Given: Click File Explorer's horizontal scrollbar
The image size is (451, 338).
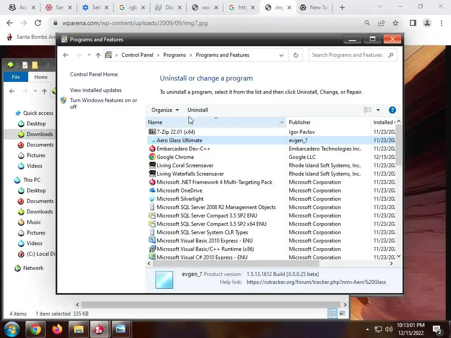Looking at the screenshot, I should tap(211, 305).
